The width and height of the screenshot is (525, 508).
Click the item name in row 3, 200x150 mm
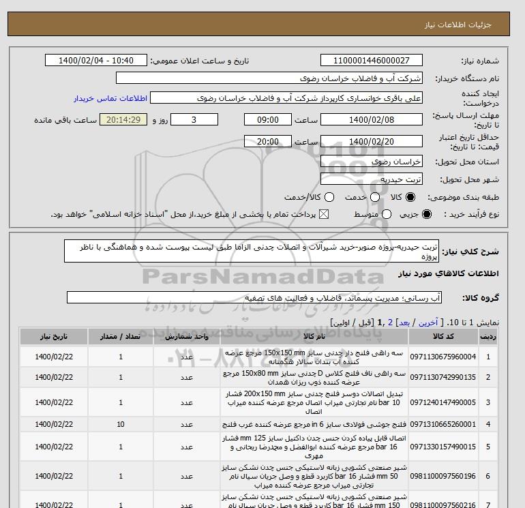click(x=314, y=402)
